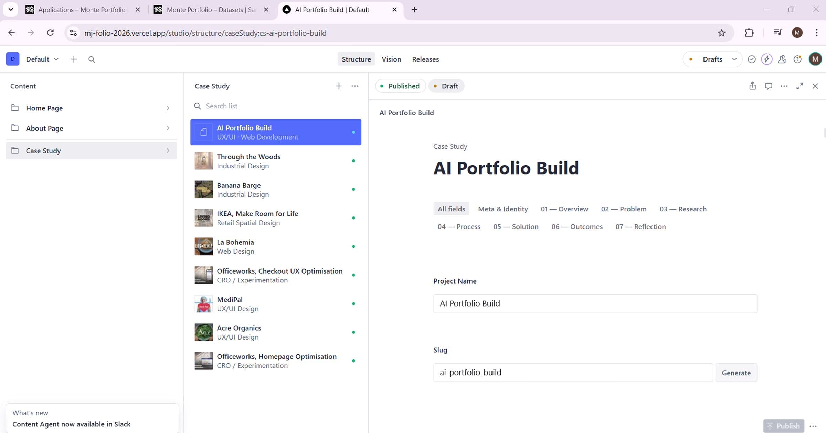Viewport: 826px width, 433px height.
Task: Open Case Study list options ellipsis
Action: tap(355, 86)
